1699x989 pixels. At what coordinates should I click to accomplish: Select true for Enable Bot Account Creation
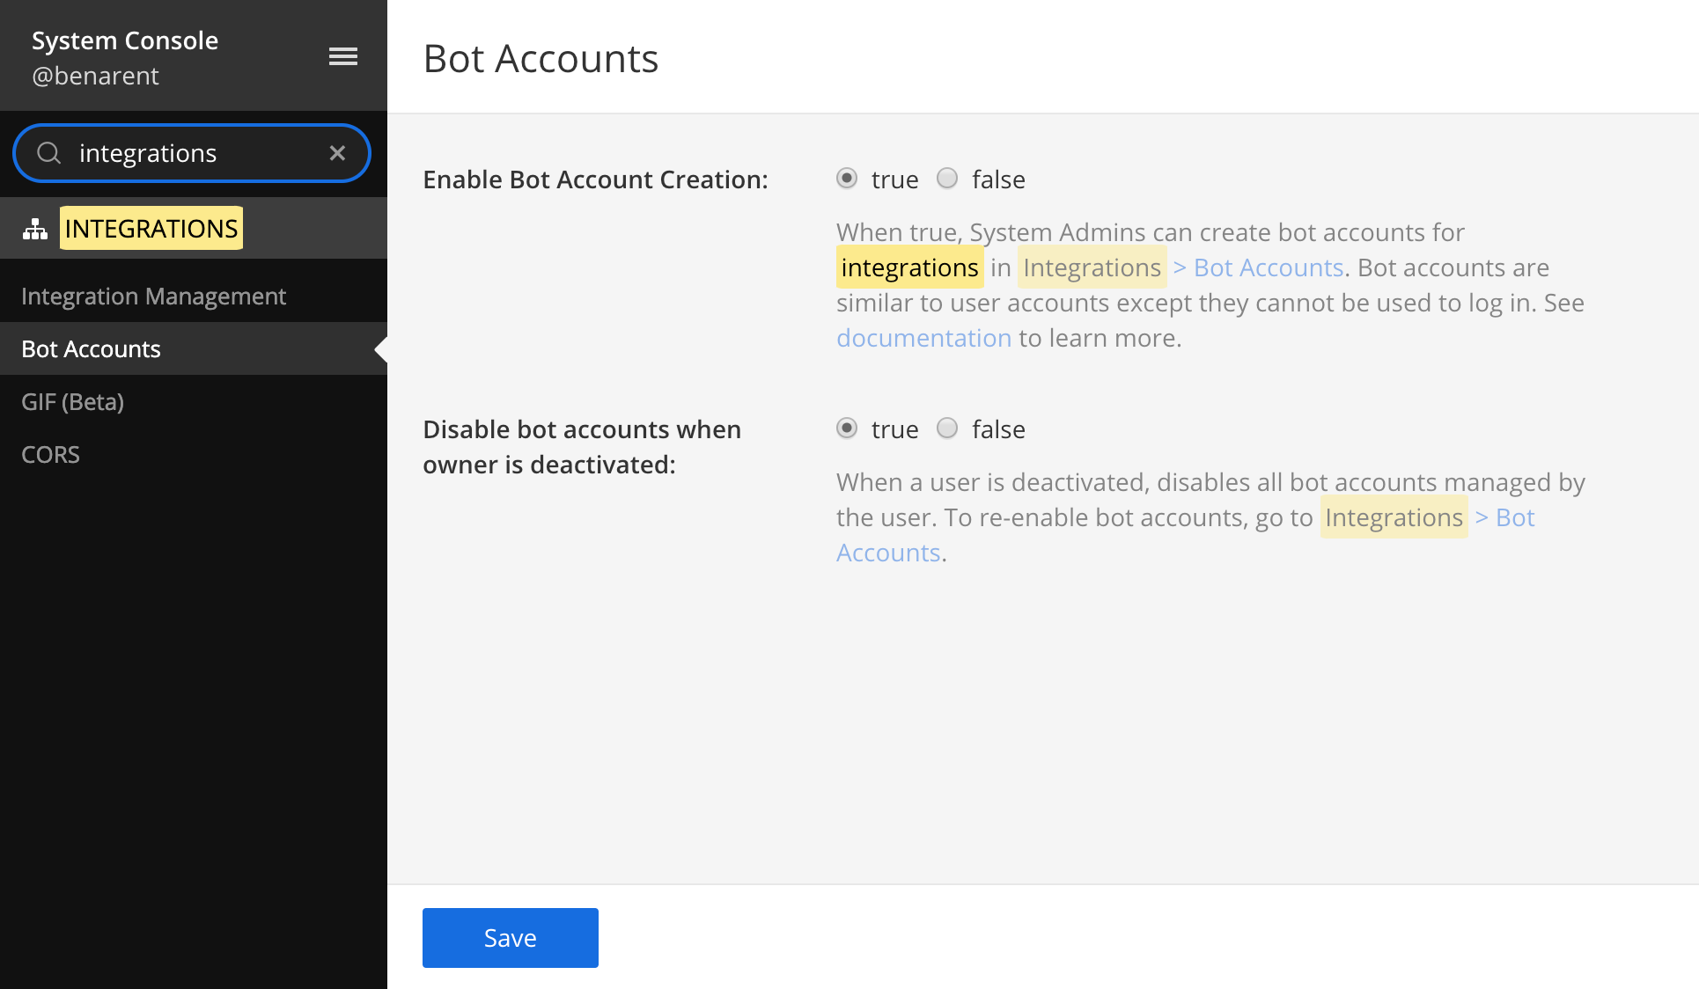click(847, 179)
